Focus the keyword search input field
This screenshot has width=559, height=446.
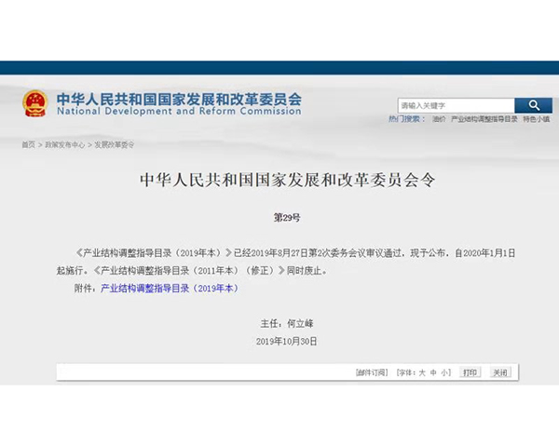point(456,105)
